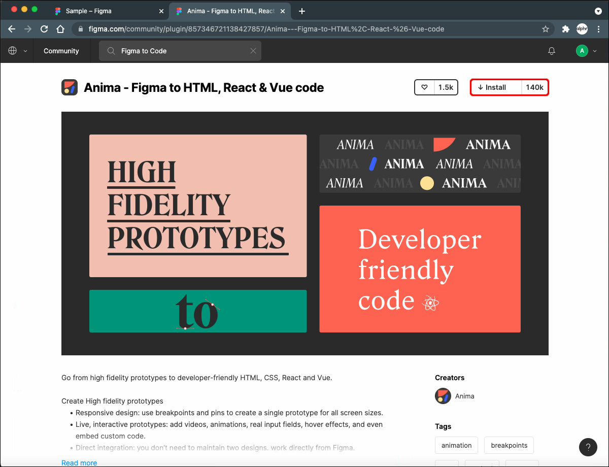Viewport: 609px width, 467px height.
Task: Close the Sample – Figma tab
Action: (x=161, y=11)
